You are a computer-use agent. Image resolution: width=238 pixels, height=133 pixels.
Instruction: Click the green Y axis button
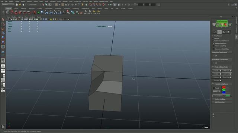tap(223, 90)
